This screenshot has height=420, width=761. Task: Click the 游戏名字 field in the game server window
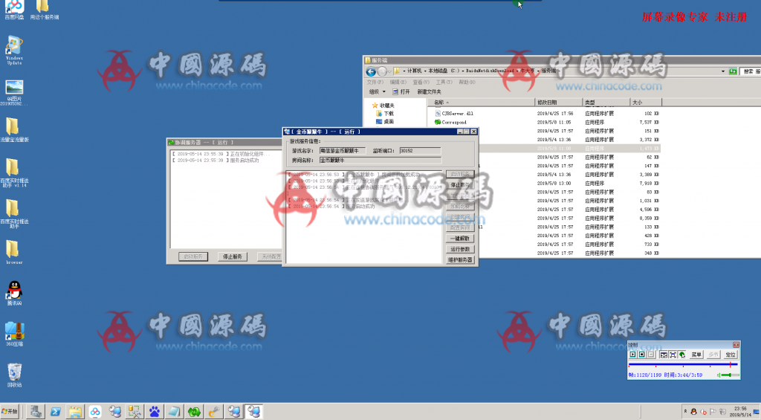coord(342,150)
